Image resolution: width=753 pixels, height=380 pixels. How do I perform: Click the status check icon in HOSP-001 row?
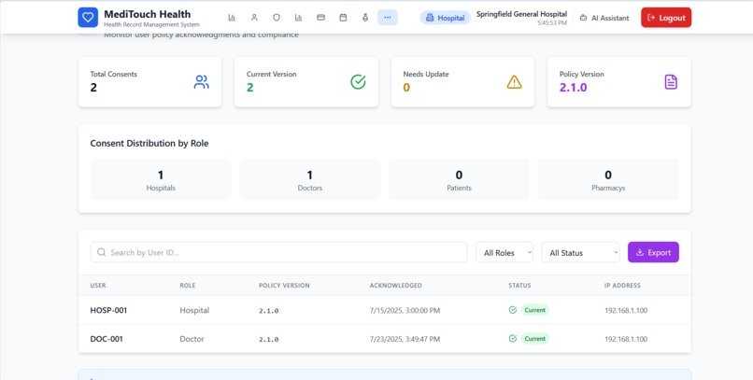[x=513, y=310]
